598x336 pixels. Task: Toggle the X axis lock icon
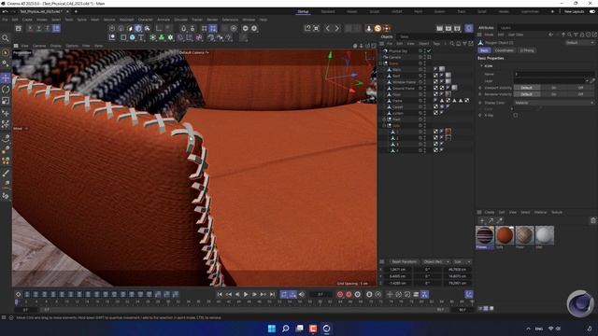tap(30, 28)
